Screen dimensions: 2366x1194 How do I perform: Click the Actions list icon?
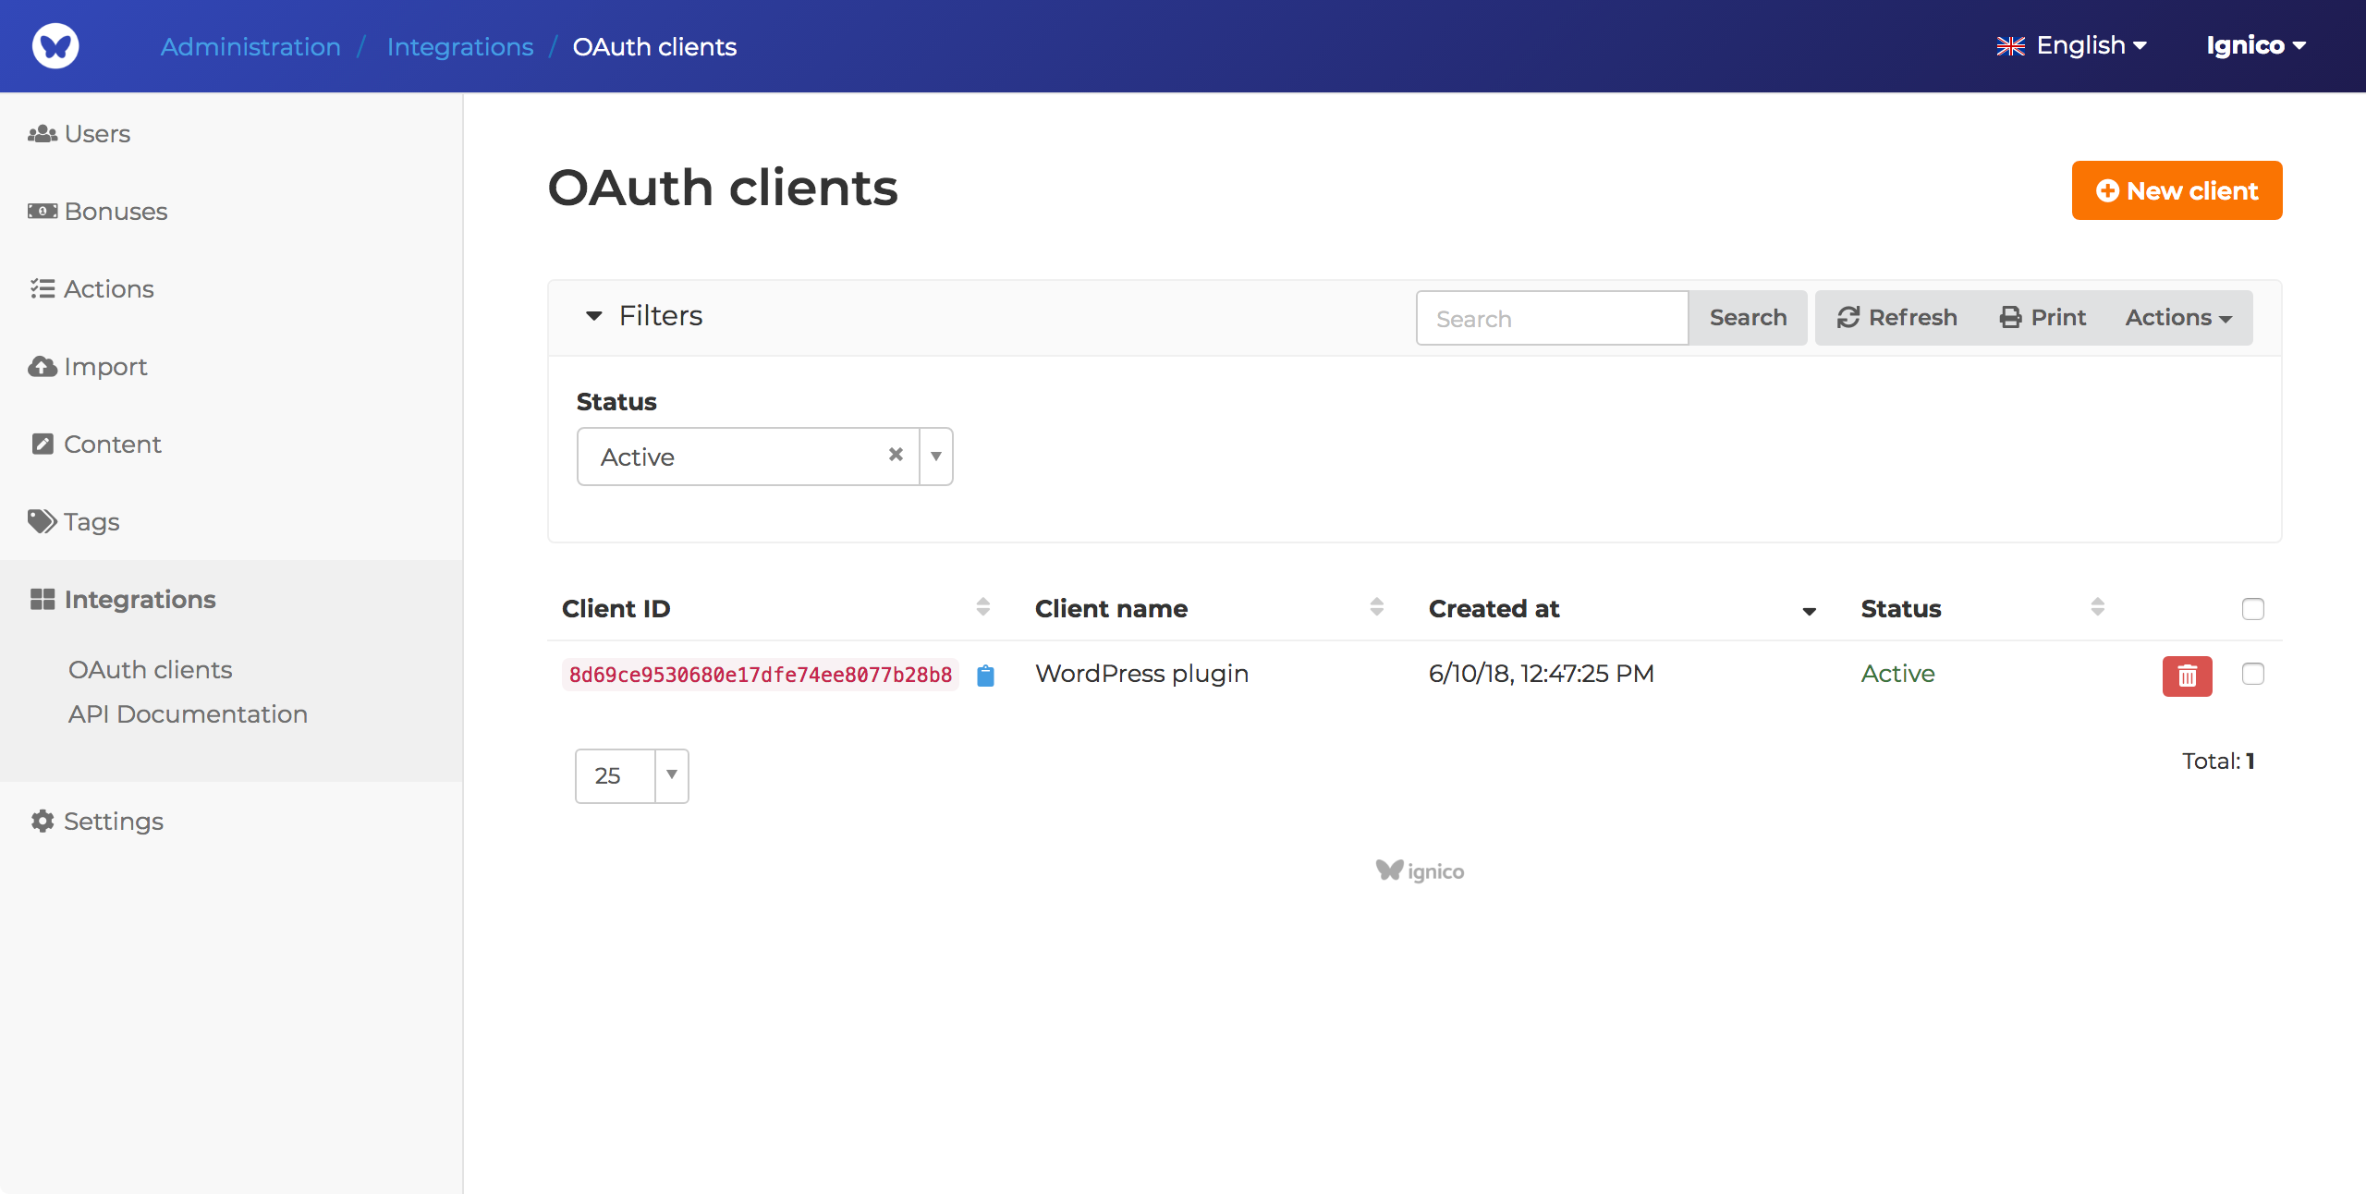43,289
